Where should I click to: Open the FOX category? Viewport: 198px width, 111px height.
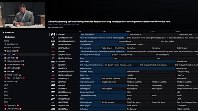click(6, 92)
